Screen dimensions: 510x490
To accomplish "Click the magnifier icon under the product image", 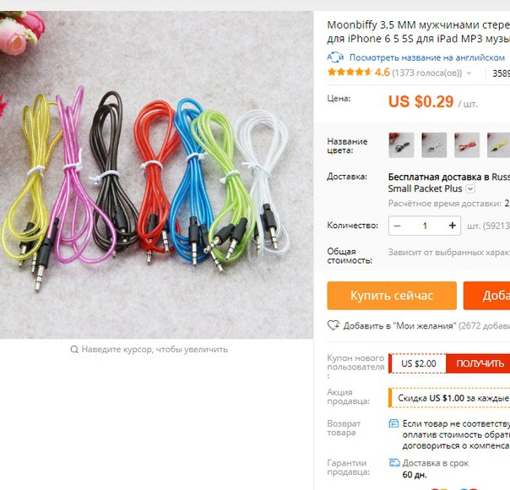I will pos(74,350).
